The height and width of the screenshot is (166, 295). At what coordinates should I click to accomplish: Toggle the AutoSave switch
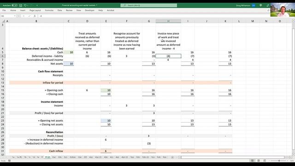[14, 6]
